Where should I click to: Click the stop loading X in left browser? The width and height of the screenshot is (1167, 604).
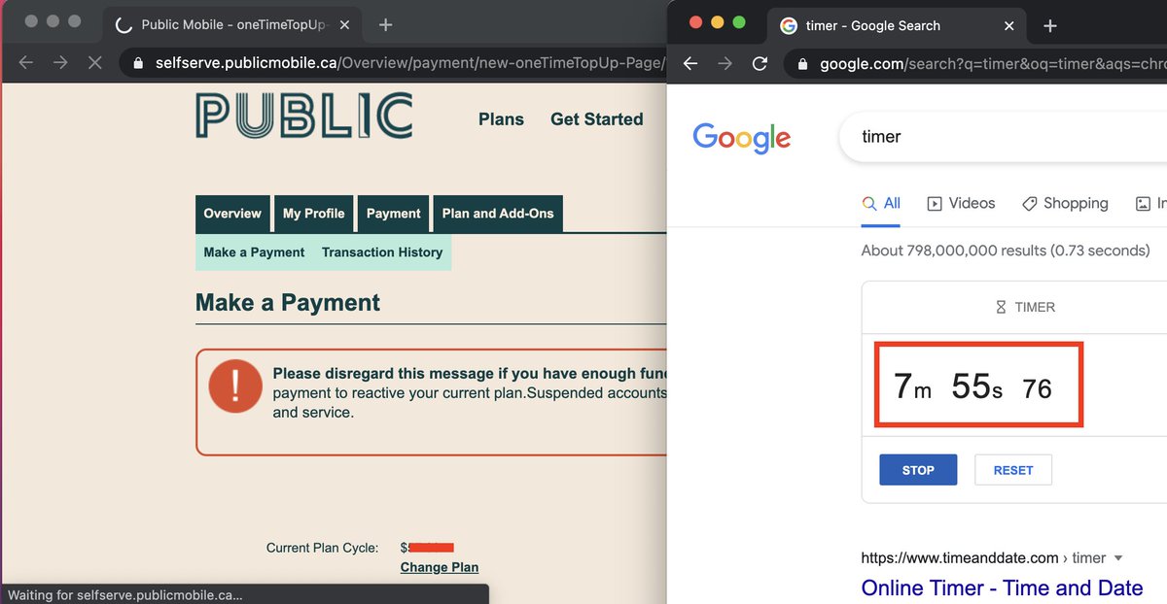[x=95, y=63]
